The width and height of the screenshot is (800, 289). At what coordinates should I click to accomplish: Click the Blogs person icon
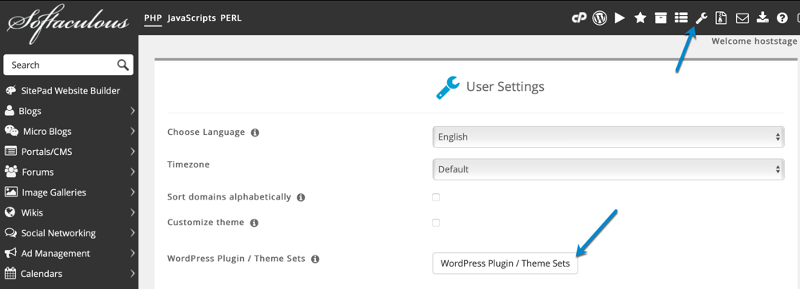(9, 110)
